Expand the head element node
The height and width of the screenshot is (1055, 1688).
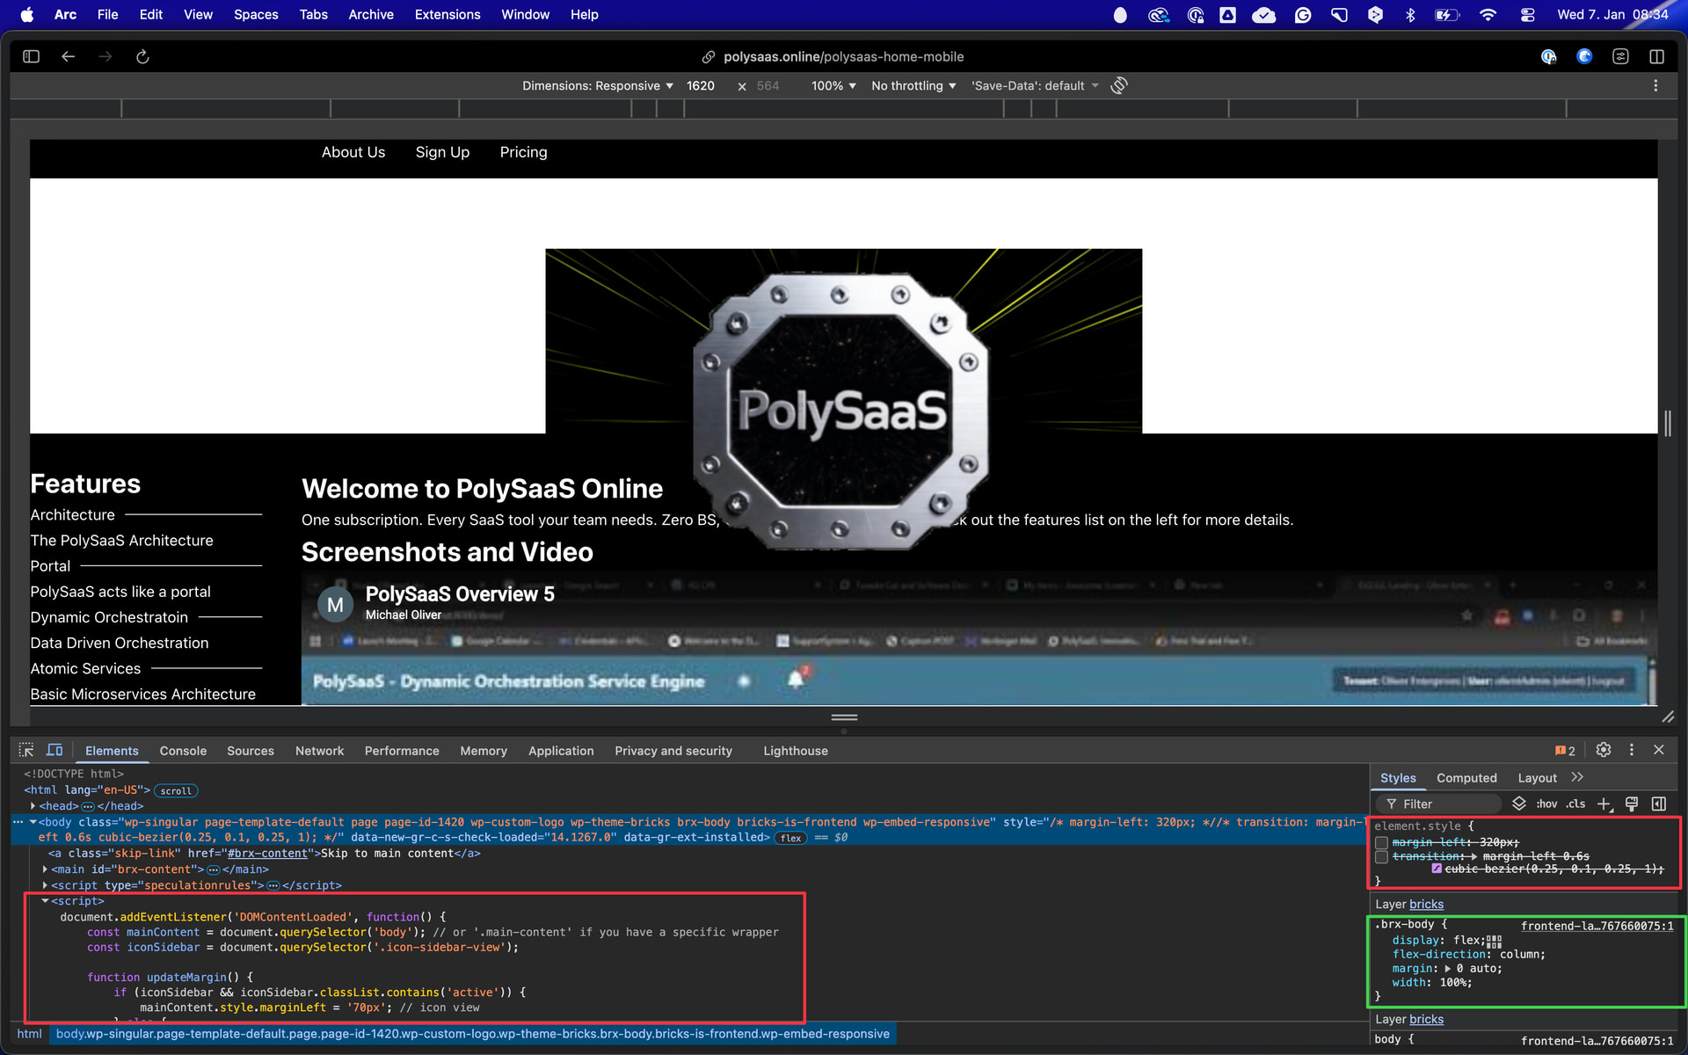[33, 806]
